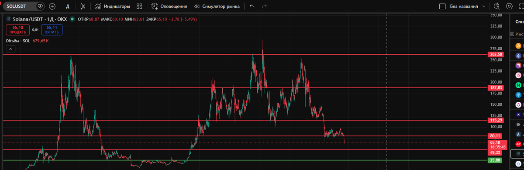
Task: Redo with the right-curved arrow icon
Action: pos(264,7)
